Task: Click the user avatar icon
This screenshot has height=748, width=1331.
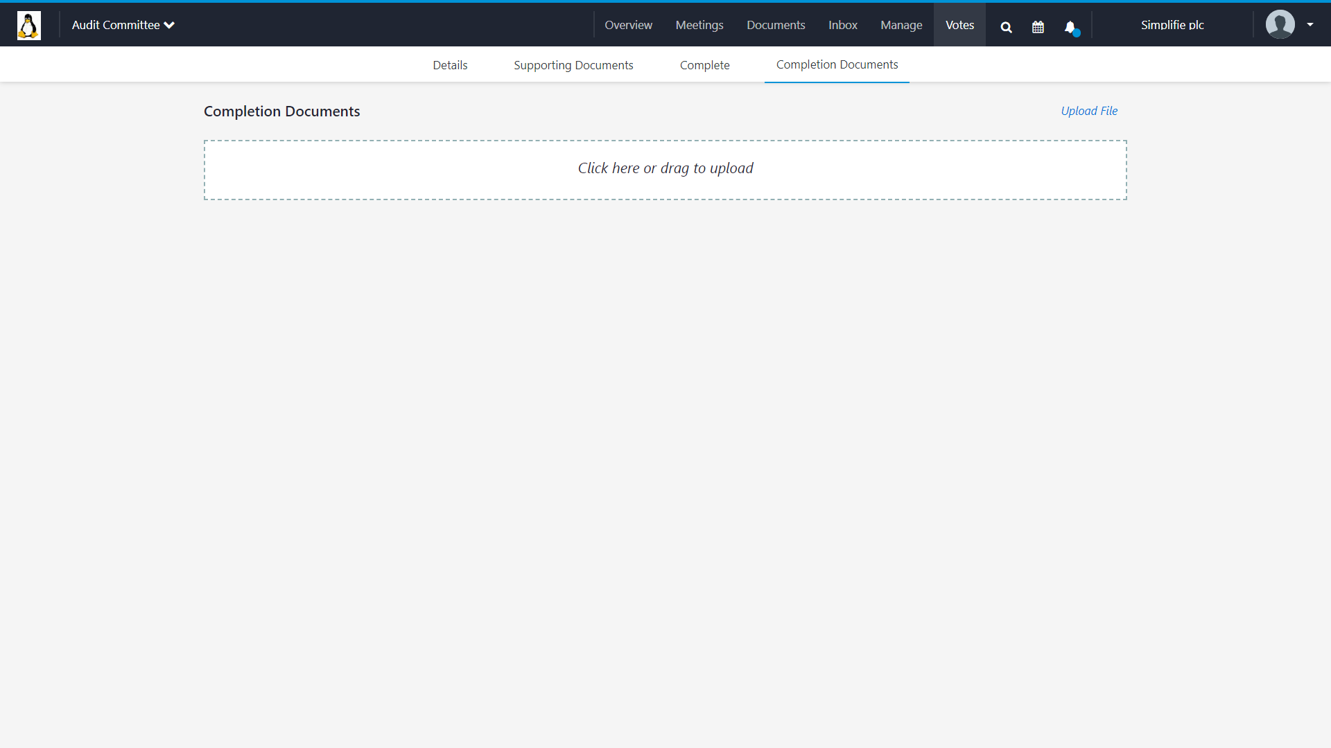Action: (x=1280, y=24)
